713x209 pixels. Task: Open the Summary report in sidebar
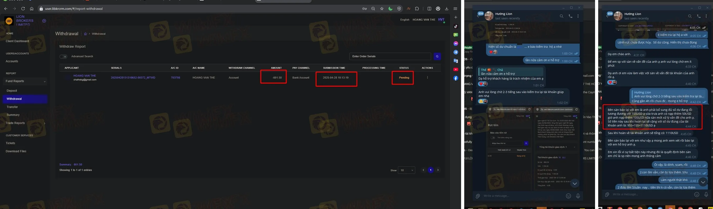click(13, 115)
